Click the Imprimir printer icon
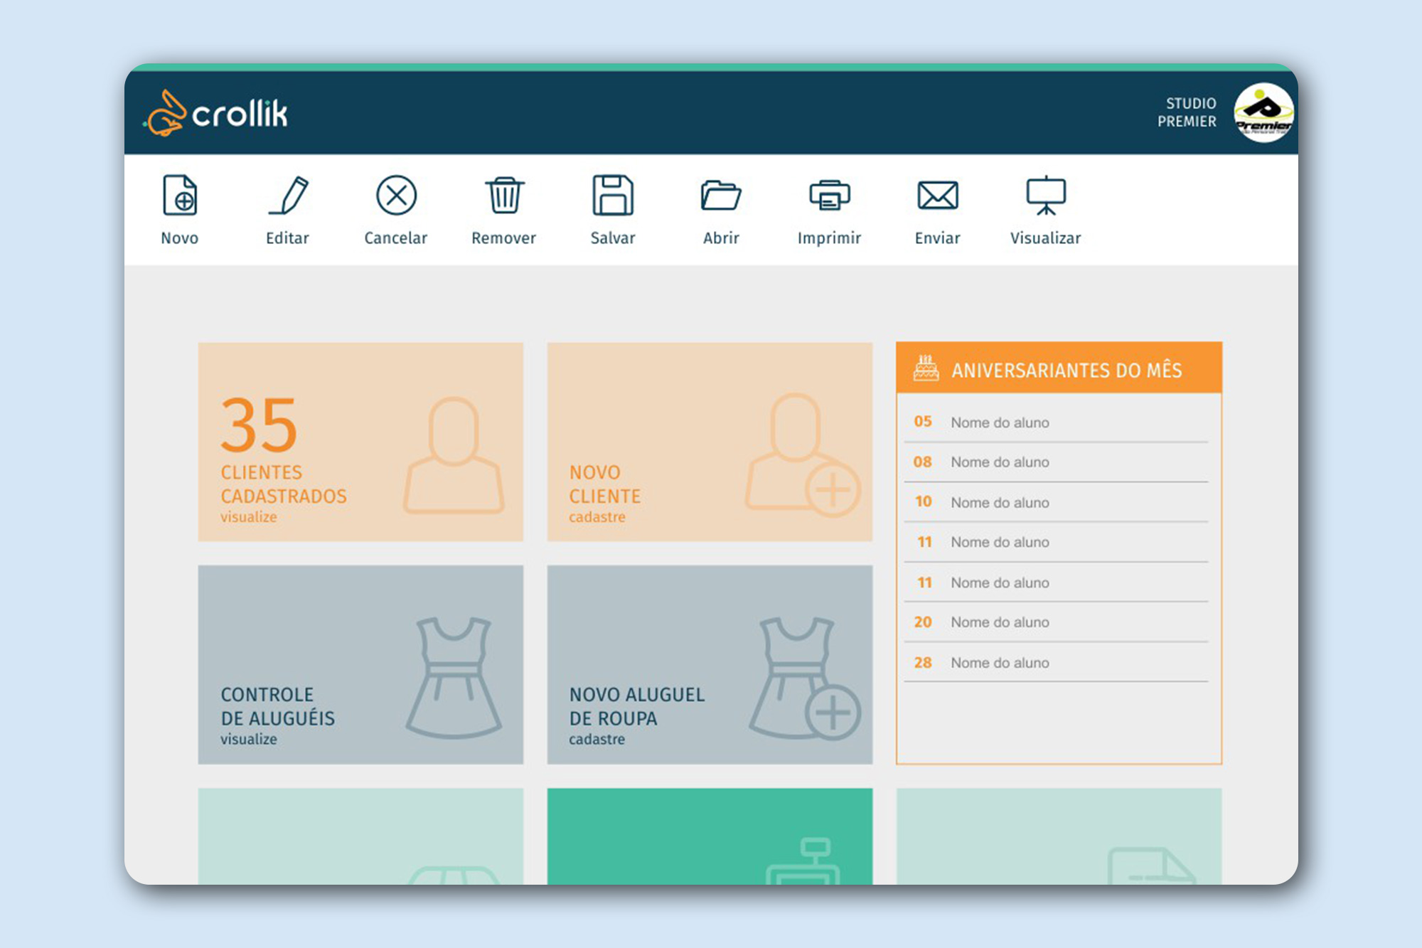 [x=829, y=195]
